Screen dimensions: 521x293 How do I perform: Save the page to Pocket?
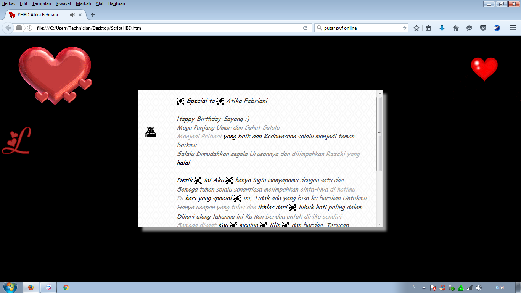coord(483,27)
